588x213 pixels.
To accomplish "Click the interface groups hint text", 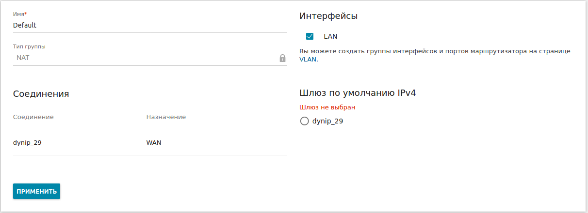I will coord(434,51).
